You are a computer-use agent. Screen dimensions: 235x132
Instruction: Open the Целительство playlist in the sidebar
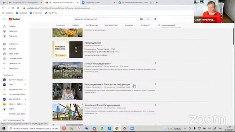pyautogui.click(x=14, y=63)
